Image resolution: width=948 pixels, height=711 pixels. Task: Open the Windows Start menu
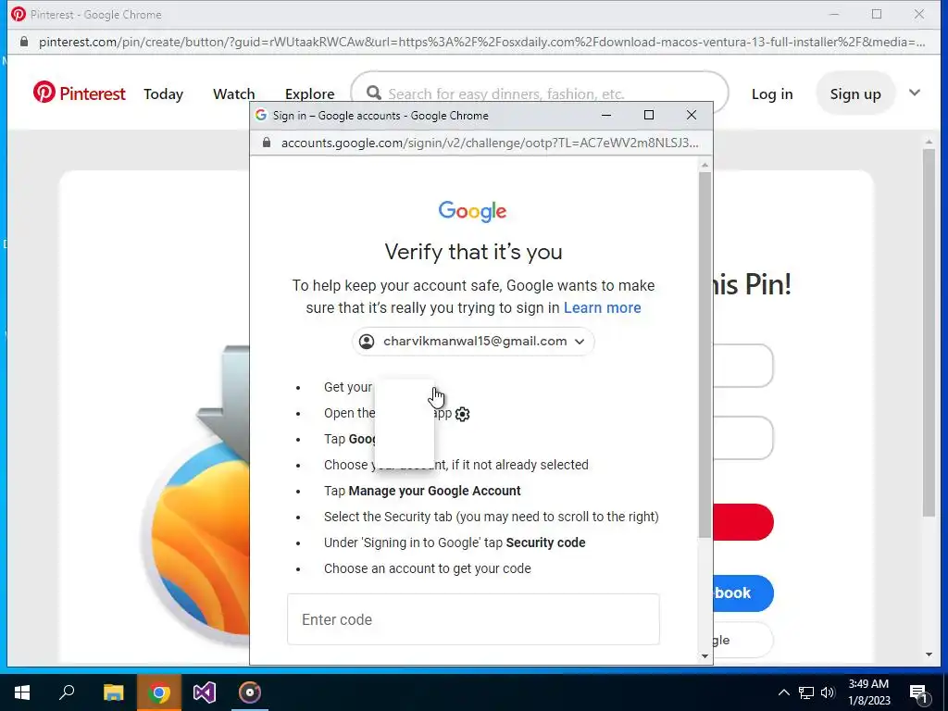(22, 692)
